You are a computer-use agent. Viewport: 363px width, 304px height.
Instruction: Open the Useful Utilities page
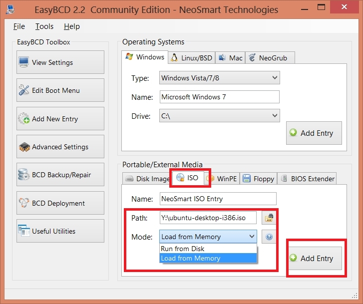coord(60,231)
